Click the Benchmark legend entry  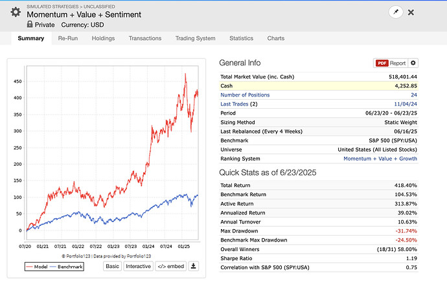[66, 267]
